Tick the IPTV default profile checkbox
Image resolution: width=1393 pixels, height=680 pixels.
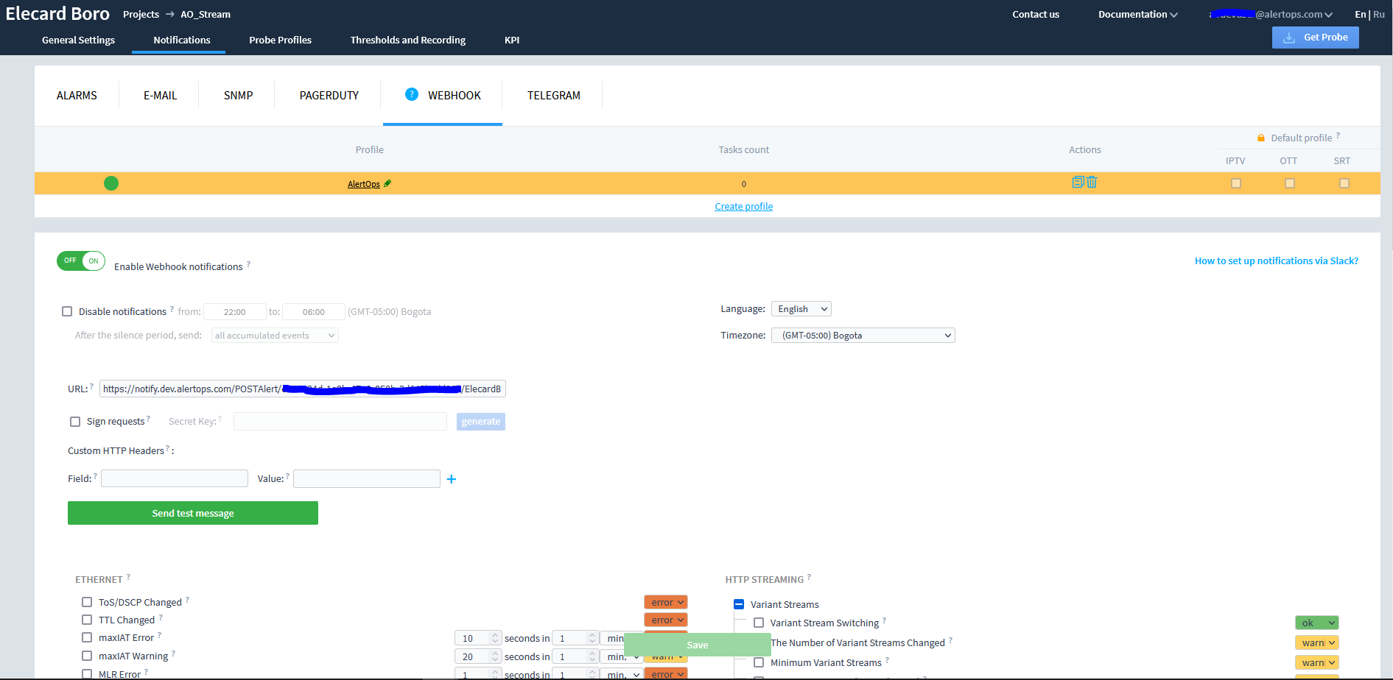click(1235, 183)
